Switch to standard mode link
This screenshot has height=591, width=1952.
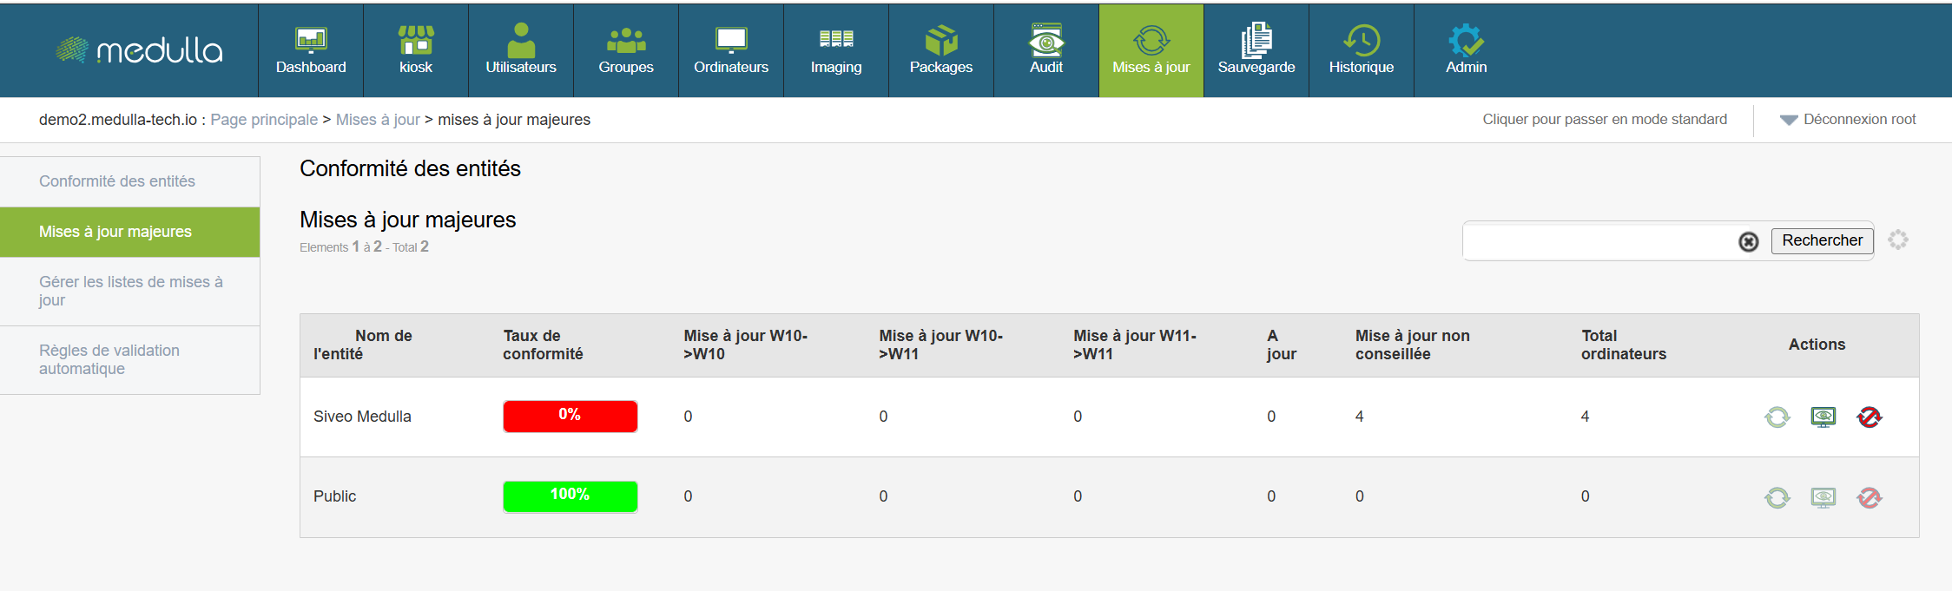tap(1604, 120)
